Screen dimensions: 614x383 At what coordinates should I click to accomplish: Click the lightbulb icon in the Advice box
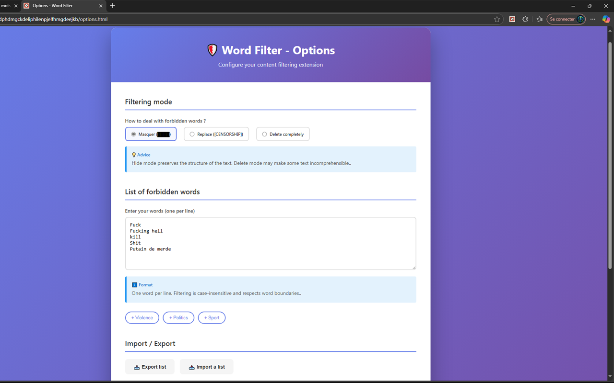134,155
